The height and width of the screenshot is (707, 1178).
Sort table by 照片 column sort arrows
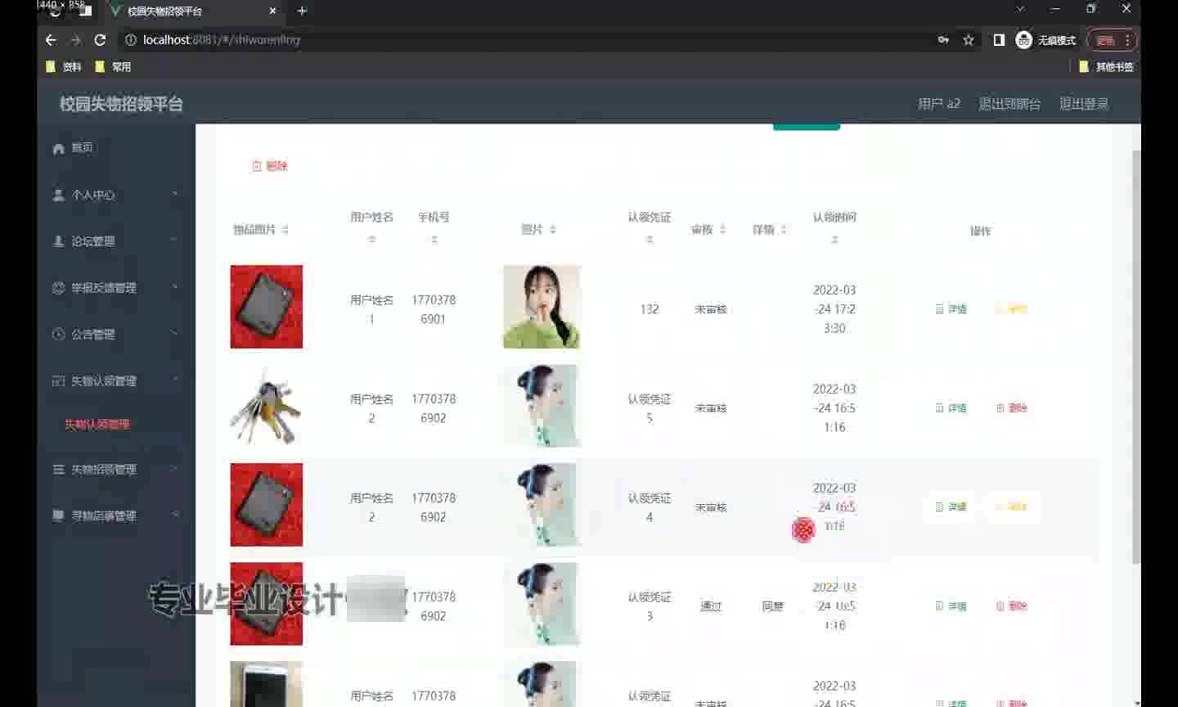[x=553, y=230]
